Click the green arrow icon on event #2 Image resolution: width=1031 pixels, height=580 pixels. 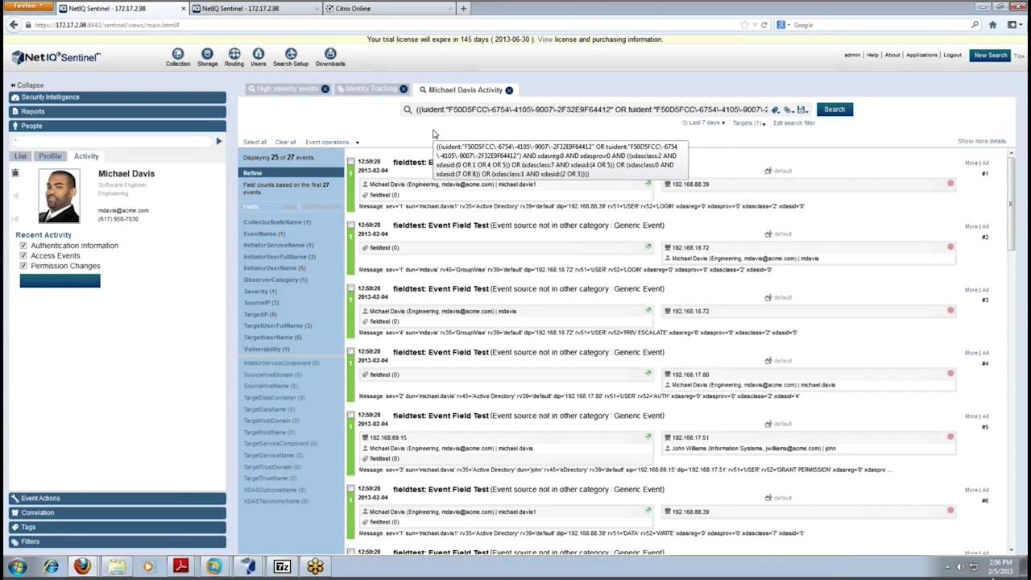click(648, 247)
